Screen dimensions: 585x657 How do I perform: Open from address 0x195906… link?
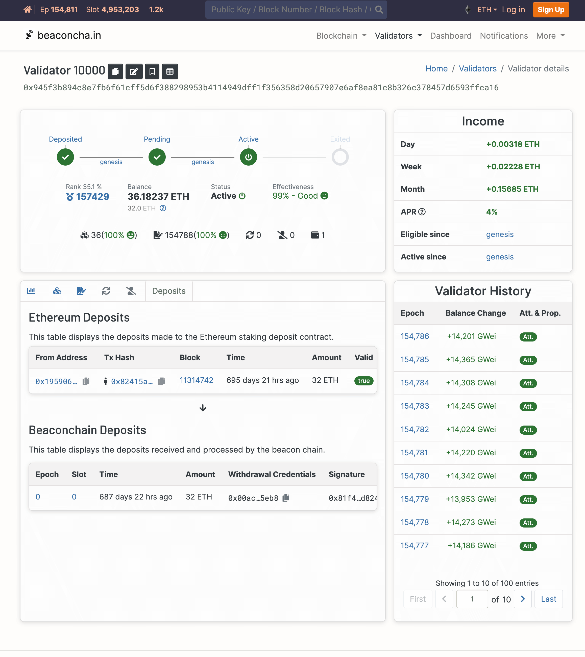point(56,381)
